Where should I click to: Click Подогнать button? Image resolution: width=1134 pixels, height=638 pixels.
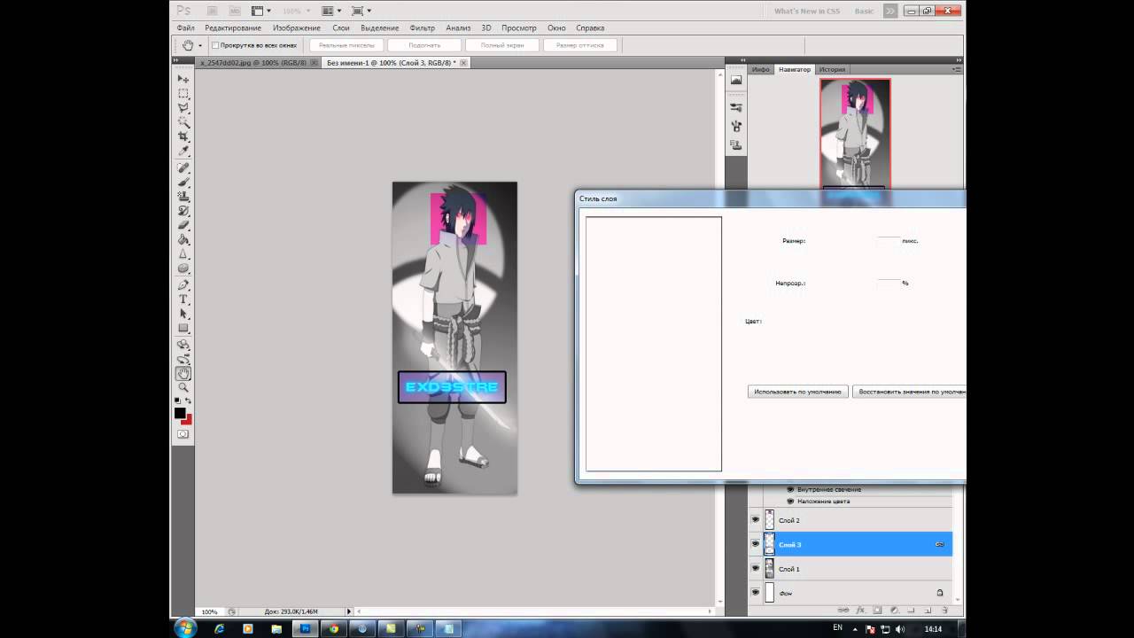[x=425, y=45]
